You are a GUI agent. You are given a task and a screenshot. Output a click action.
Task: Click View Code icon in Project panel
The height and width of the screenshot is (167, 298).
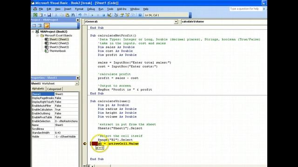34,26
